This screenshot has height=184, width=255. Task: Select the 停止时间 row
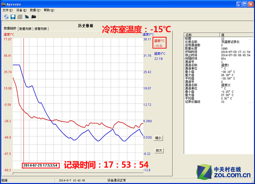tap(219, 55)
